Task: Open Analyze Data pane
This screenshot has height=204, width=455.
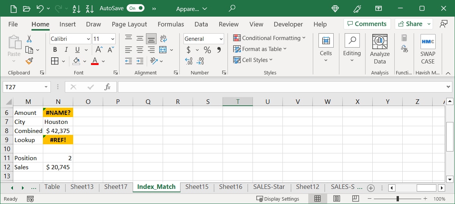Action: tap(380, 49)
